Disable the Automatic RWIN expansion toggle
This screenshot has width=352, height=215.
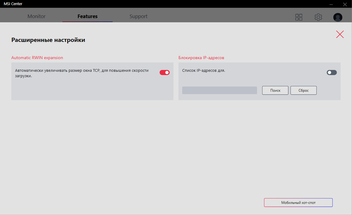(x=165, y=72)
